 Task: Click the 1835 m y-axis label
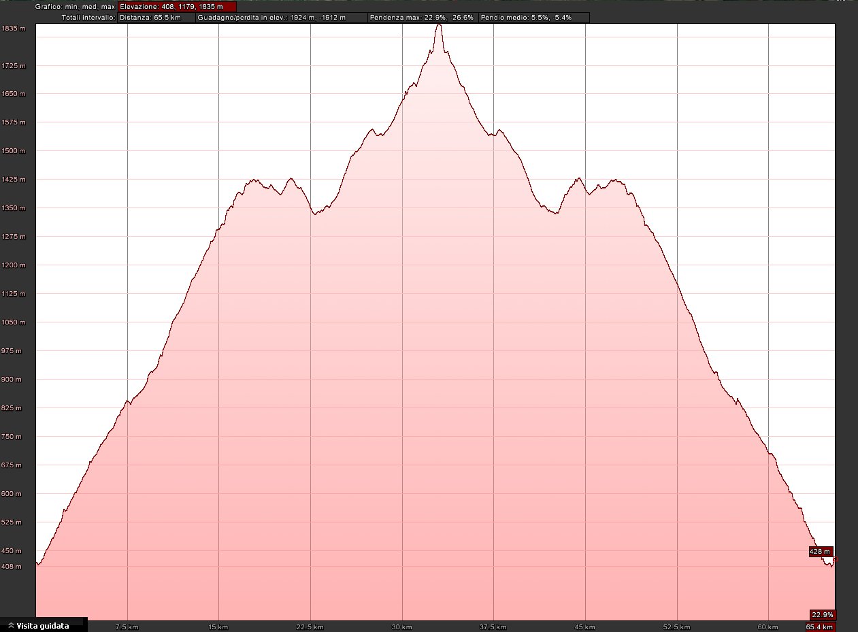pyautogui.click(x=14, y=29)
